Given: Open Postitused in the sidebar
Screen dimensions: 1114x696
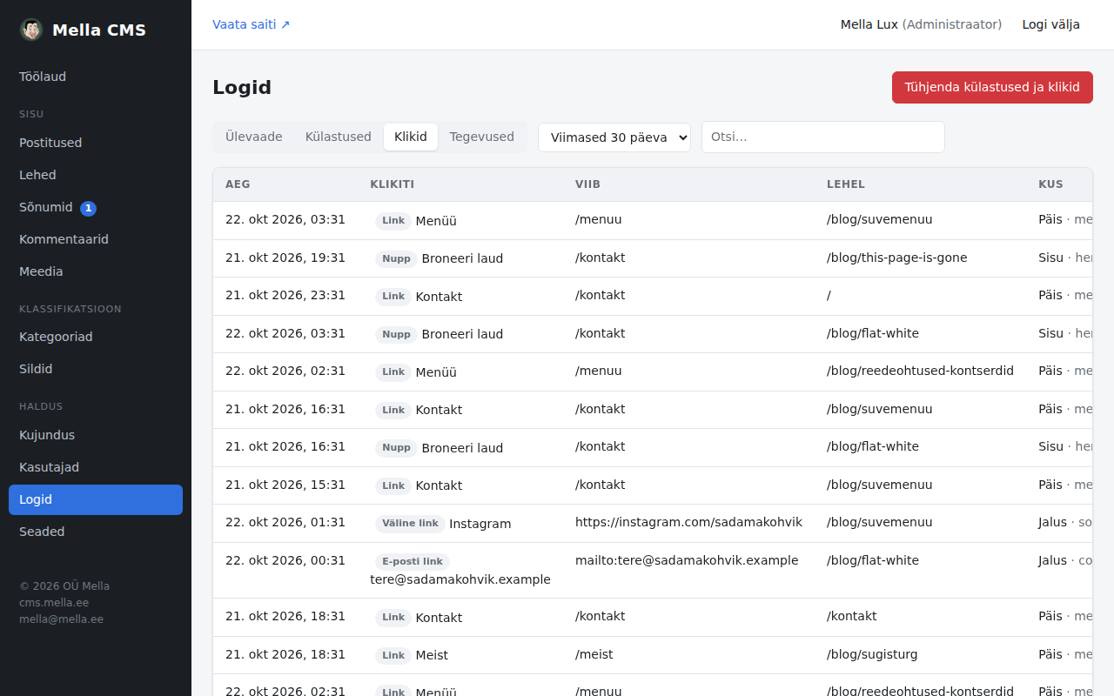Looking at the screenshot, I should pyautogui.click(x=96, y=143).
